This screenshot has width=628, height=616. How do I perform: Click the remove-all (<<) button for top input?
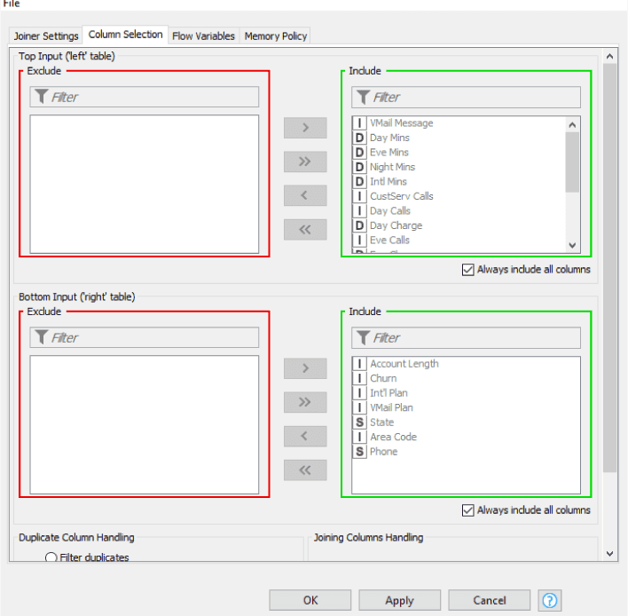coord(305,229)
